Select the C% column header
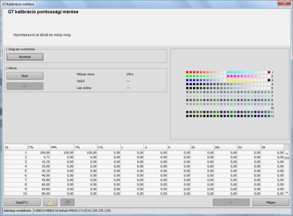The width and height of the screenshot is (293, 216). point(39,147)
